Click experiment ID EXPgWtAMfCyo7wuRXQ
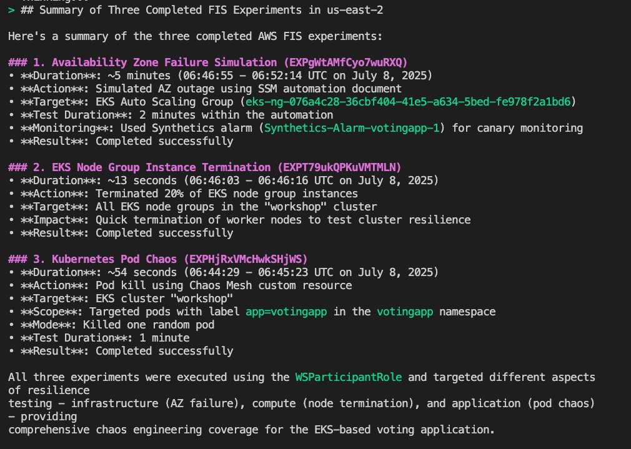The height and width of the screenshot is (449, 631). click(x=345, y=62)
